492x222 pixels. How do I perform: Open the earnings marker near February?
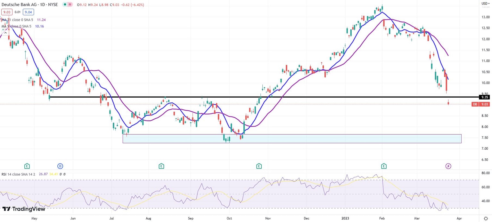point(384,166)
